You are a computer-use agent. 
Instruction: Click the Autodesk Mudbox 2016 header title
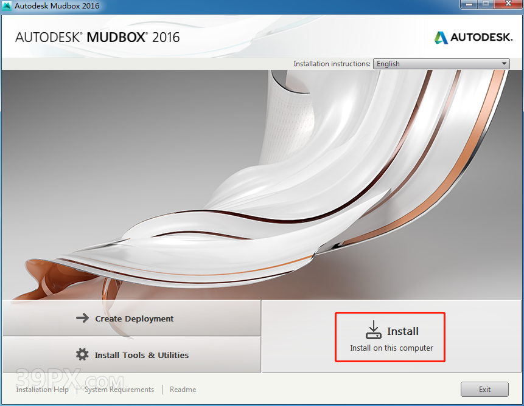coord(97,37)
